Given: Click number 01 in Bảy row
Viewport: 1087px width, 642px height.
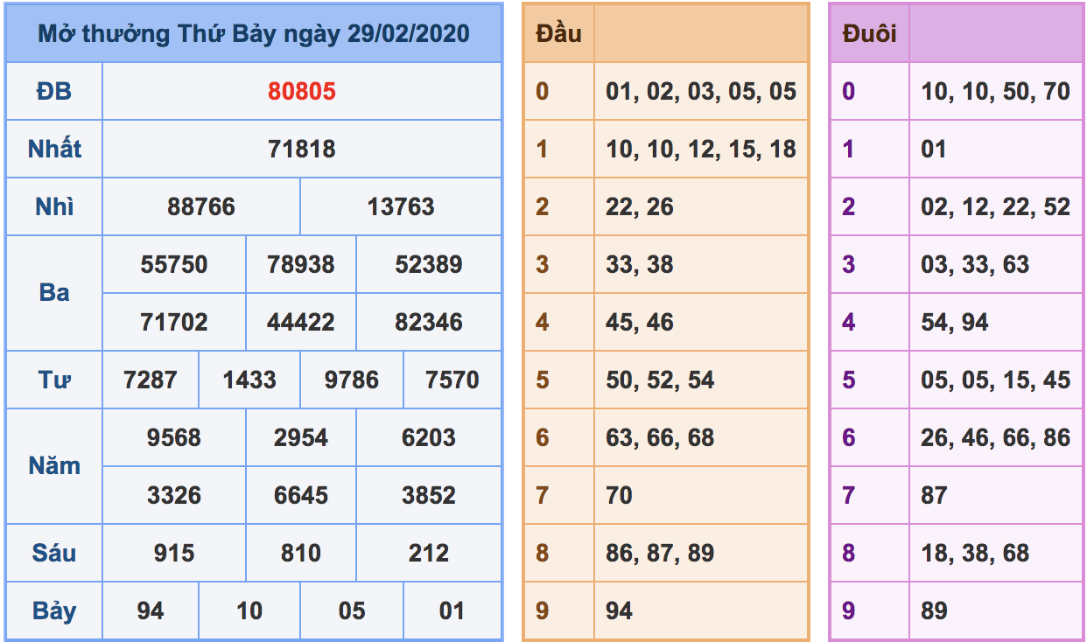Looking at the screenshot, I should pos(449,611).
